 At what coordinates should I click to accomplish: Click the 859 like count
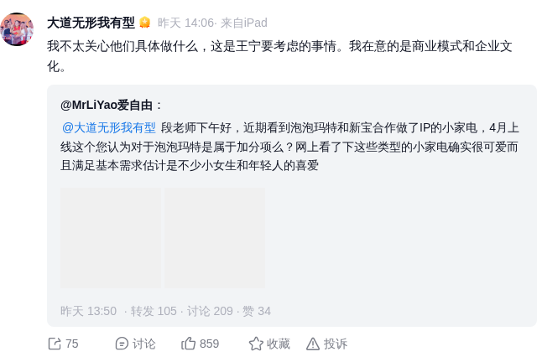[209, 344]
